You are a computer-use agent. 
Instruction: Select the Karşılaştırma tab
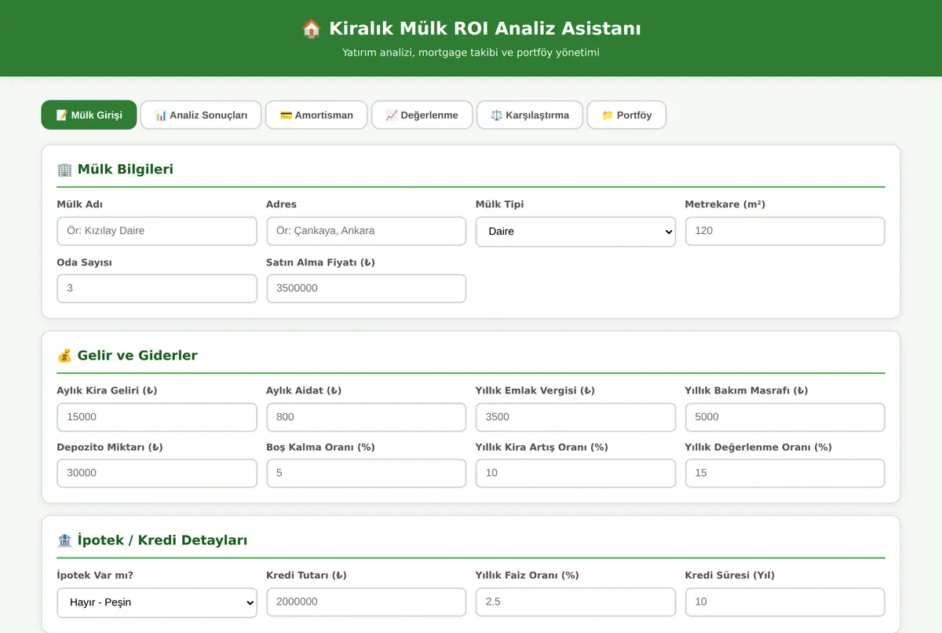[530, 115]
